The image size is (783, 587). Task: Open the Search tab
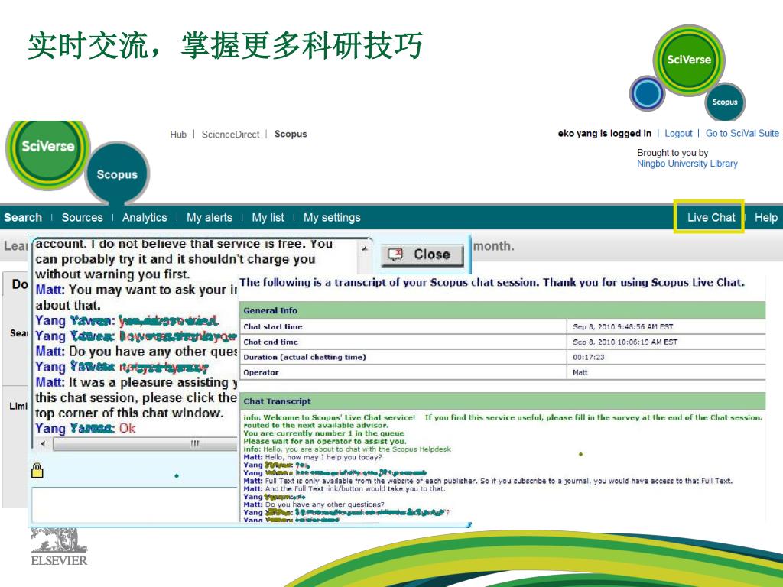(23, 218)
